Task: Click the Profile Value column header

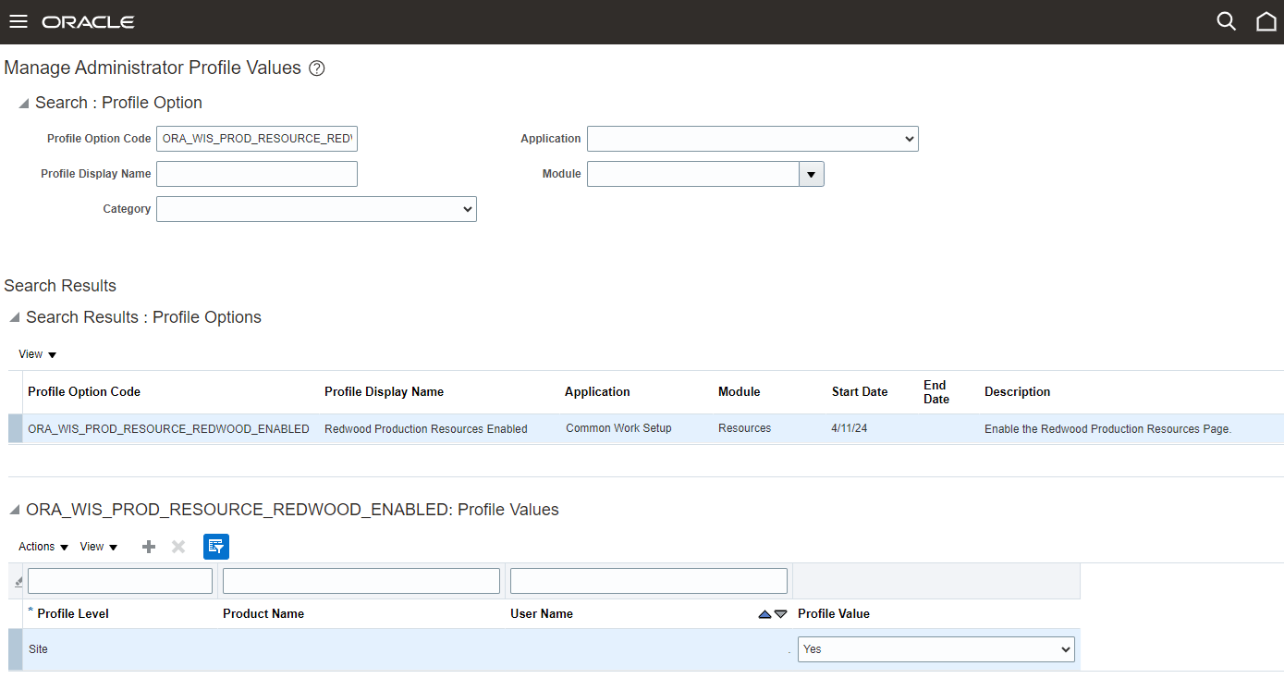Action: [834, 614]
